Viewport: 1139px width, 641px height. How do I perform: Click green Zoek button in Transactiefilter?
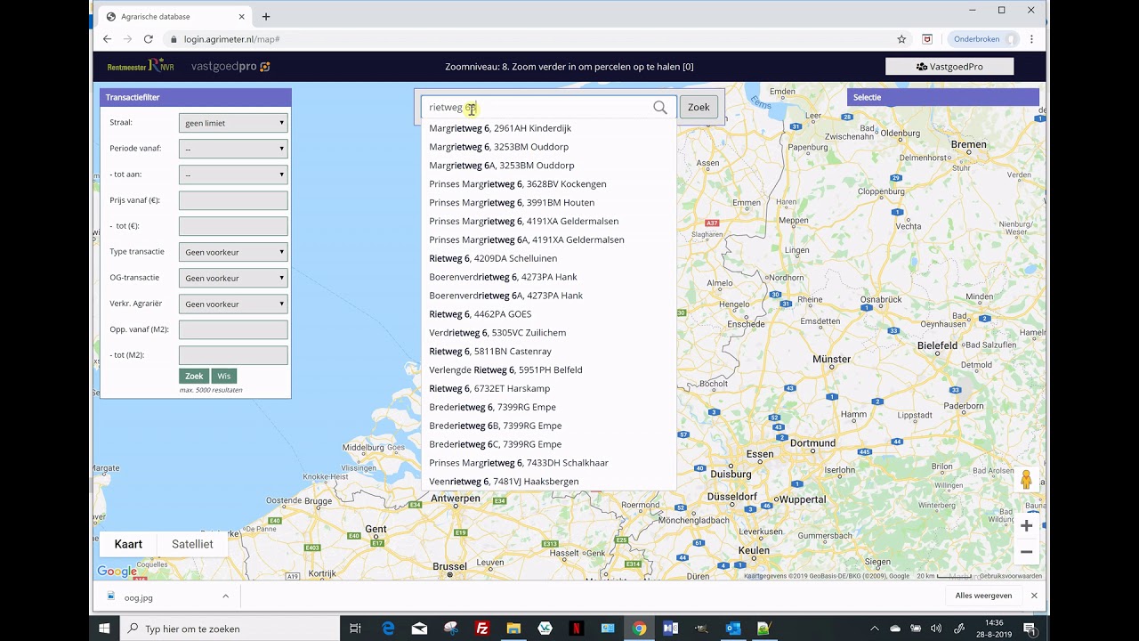pyautogui.click(x=194, y=376)
